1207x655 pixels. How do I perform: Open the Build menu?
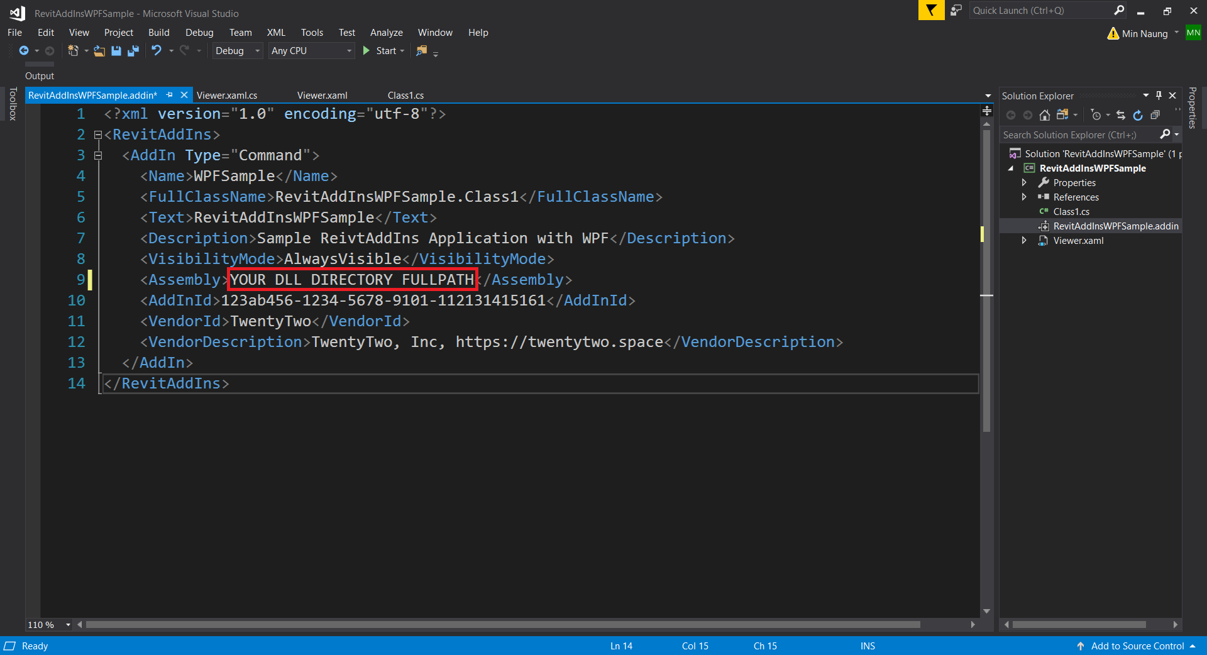pyautogui.click(x=158, y=33)
